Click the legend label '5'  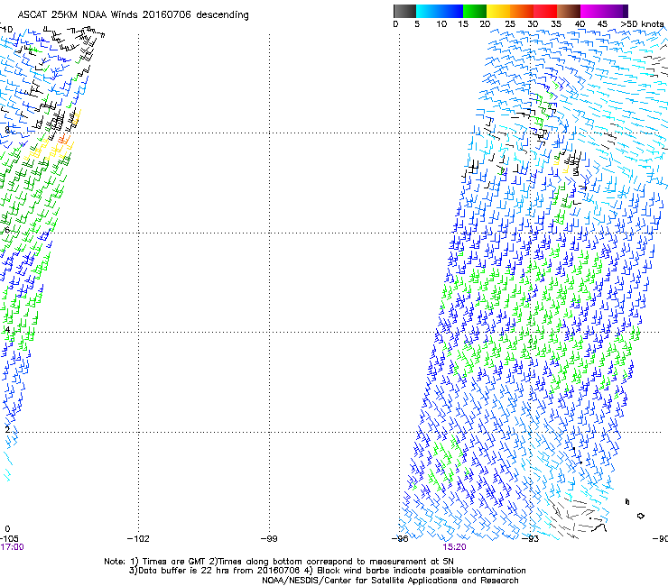click(417, 24)
